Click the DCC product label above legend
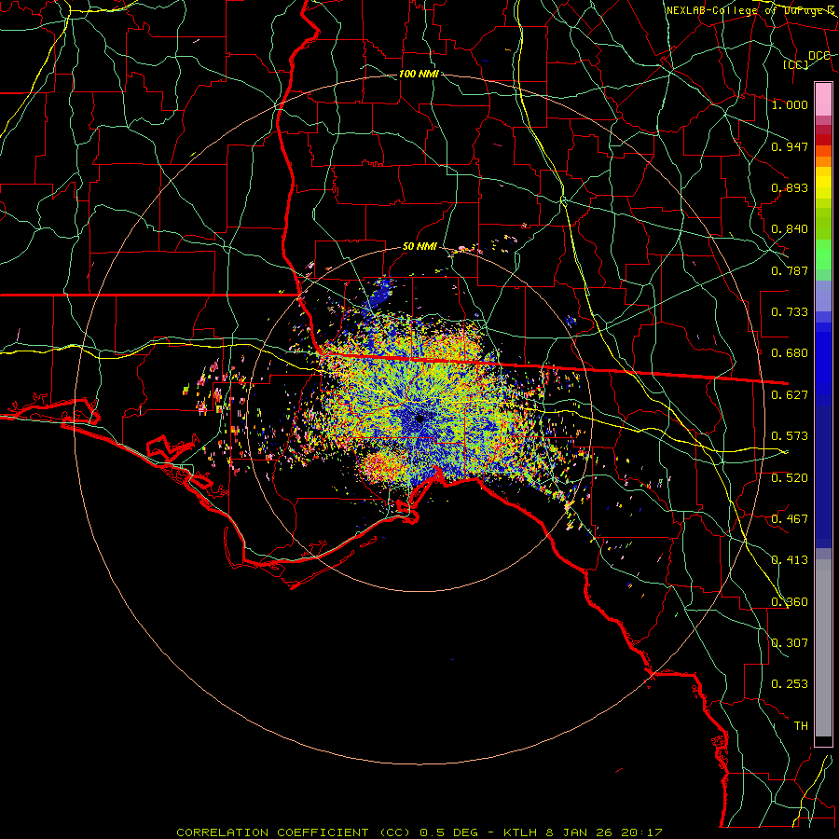Image resolution: width=839 pixels, height=839 pixels. coord(819,56)
